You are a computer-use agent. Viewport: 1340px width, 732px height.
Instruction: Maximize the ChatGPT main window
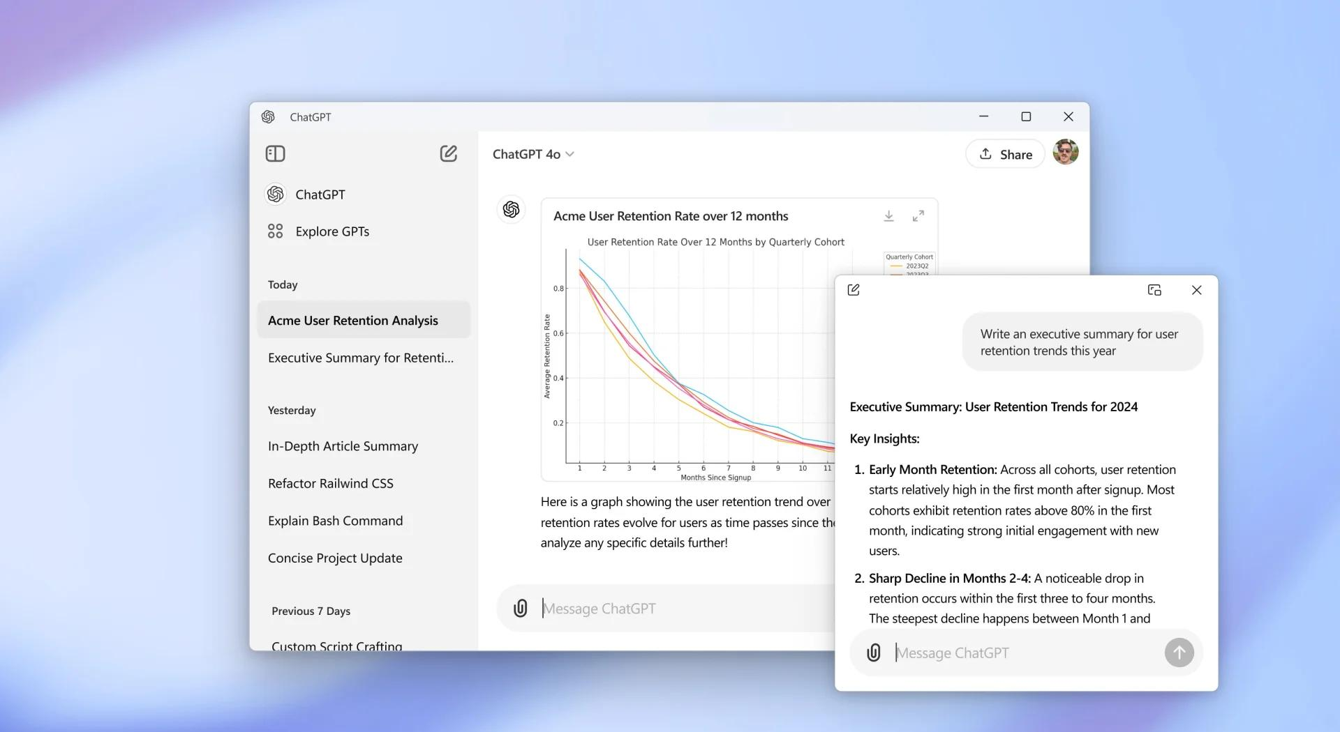[1026, 116]
